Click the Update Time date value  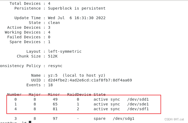click(77, 18)
